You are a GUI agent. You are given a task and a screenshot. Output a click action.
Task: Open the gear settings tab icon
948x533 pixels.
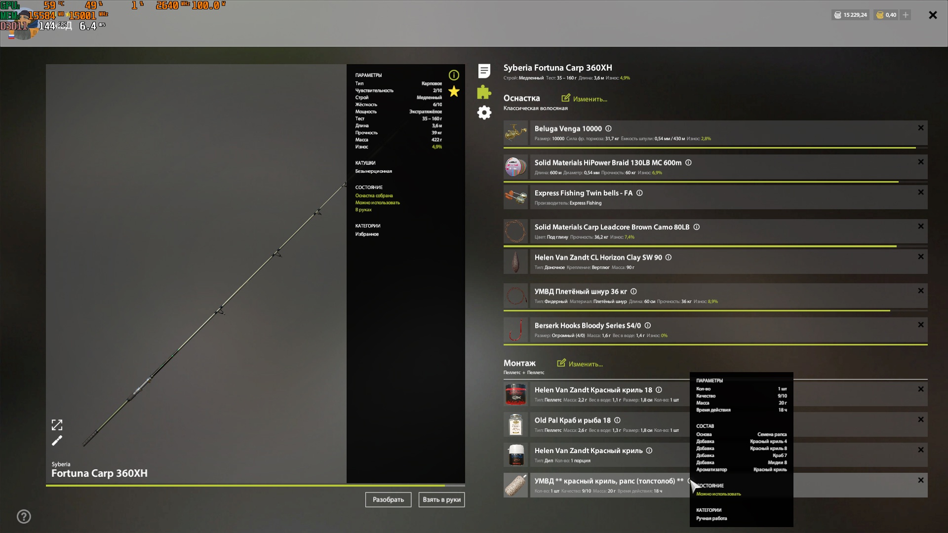pos(484,113)
